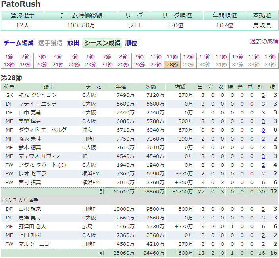The height and width of the screenshot is (258, 279).
Task: Go to round 1節
Action: [9, 57]
